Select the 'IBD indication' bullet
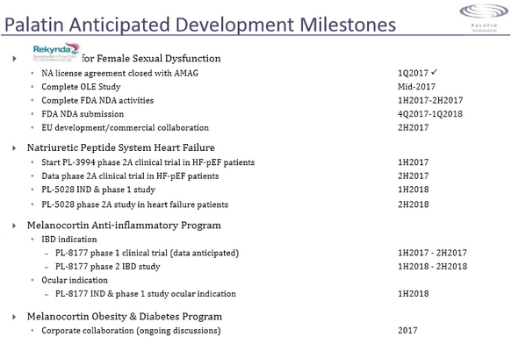The image size is (511, 337). (x=69, y=240)
